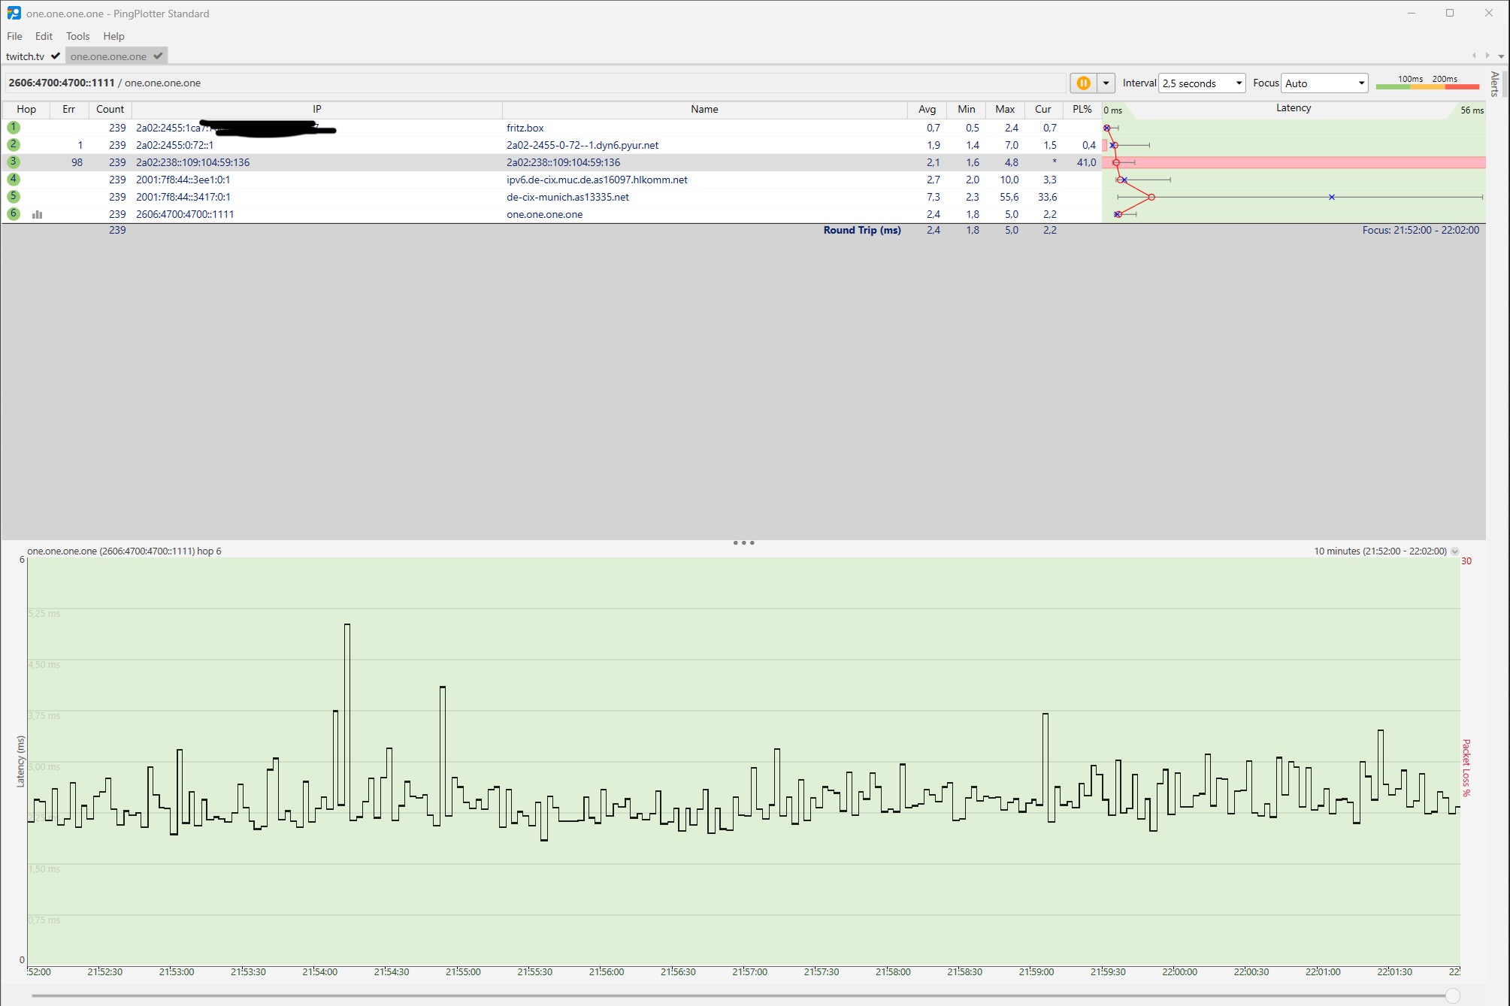Click the PingPlotter app logo icon
Screen dimensions: 1510x1006
14,14
